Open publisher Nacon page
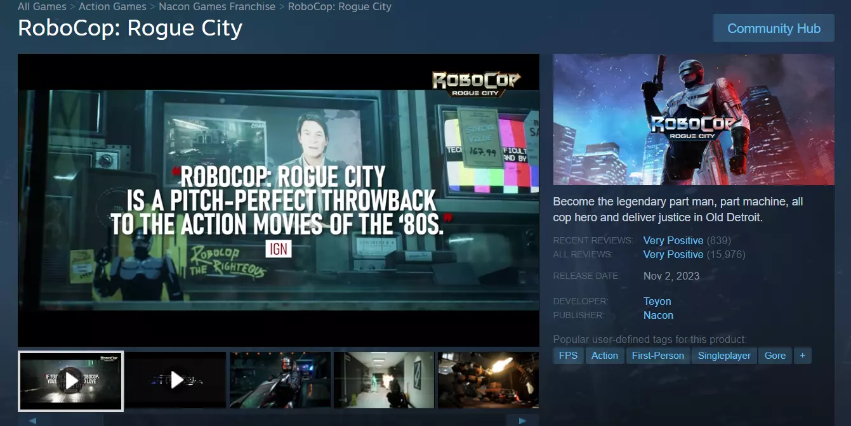This screenshot has height=426, width=851. (658, 315)
